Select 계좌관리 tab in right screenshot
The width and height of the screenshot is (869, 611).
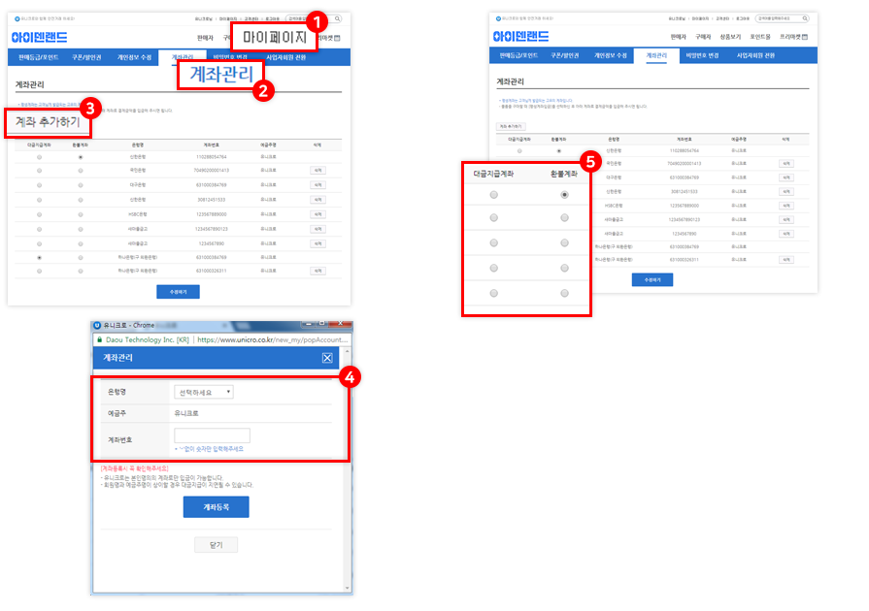pos(656,56)
